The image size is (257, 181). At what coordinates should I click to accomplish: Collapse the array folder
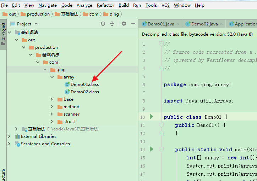52,77
